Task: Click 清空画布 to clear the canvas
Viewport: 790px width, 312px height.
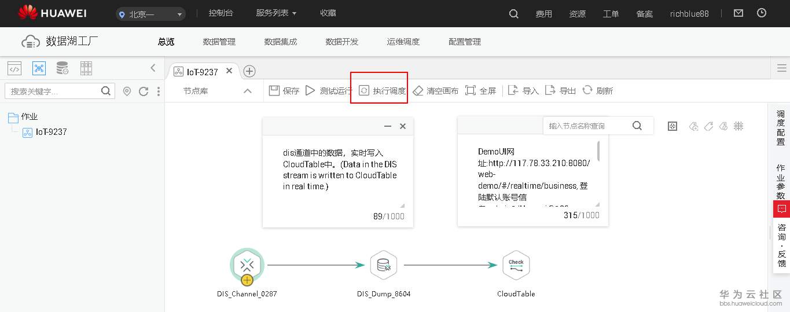Action: click(436, 91)
